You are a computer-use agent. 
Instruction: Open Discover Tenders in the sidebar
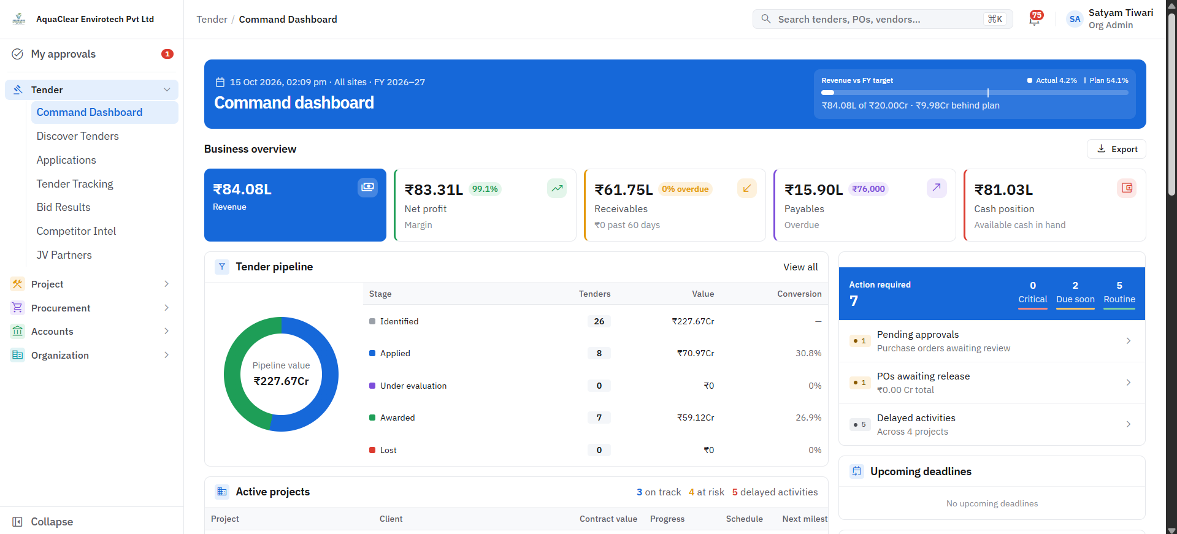pyautogui.click(x=105, y=136)
